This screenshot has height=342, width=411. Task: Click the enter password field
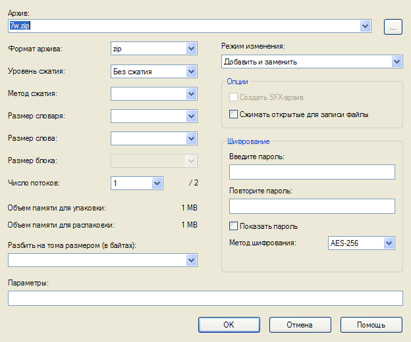click(312, 172)
